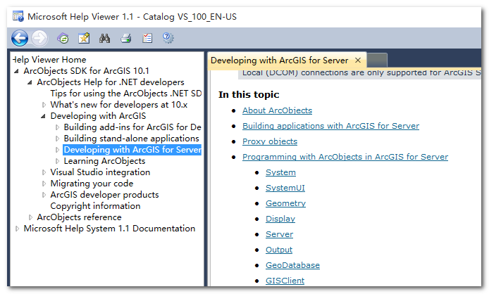Screen dimensions: 489x294
Task: Jump to the SystemUI link
Action: pos(285,188)
